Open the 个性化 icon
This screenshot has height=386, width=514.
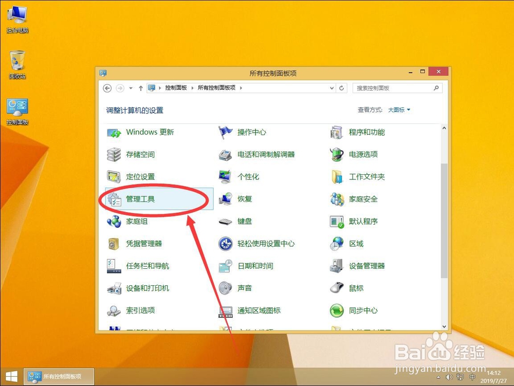226,177
